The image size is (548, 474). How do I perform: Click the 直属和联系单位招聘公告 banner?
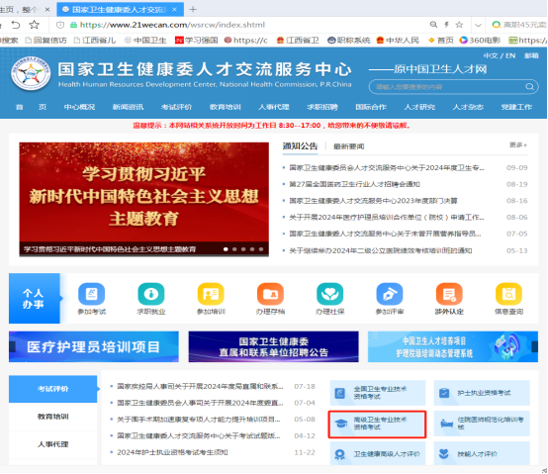click(273, 346)
